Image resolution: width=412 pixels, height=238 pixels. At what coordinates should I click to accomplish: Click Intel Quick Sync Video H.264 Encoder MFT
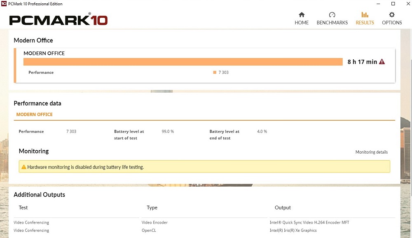point(309,222)
